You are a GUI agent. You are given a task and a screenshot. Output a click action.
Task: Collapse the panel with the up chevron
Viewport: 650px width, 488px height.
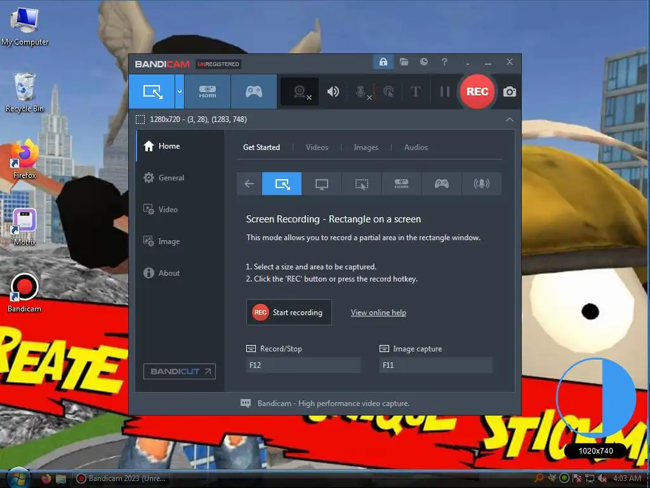pos(510,119)
